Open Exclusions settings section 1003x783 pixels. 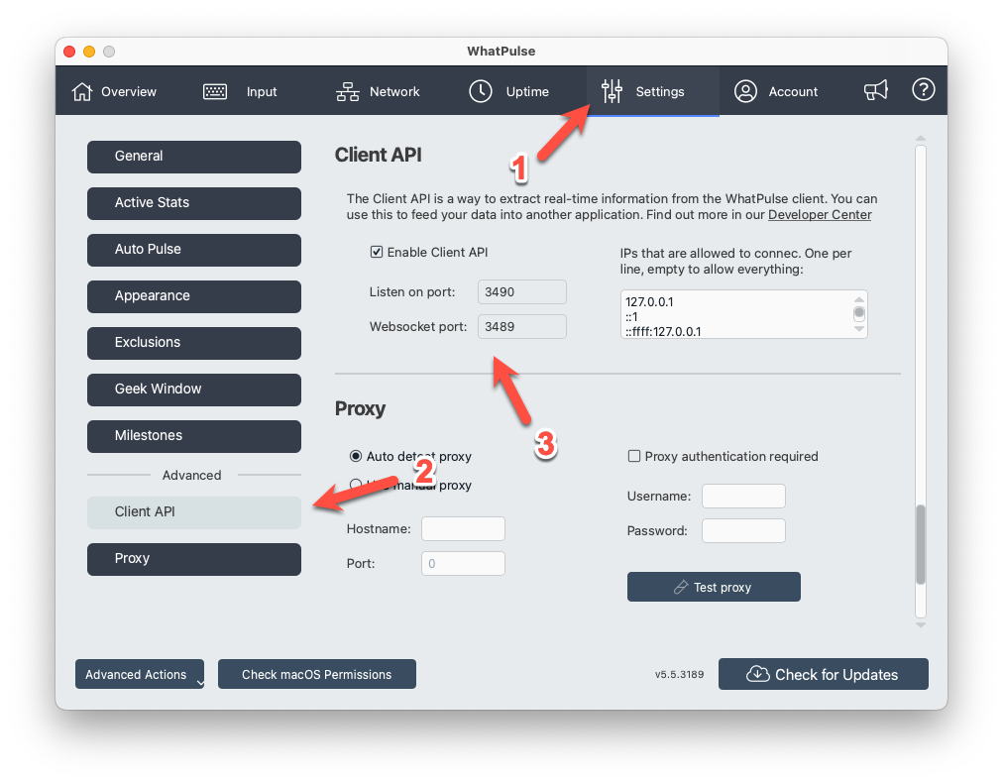[194, 344]
